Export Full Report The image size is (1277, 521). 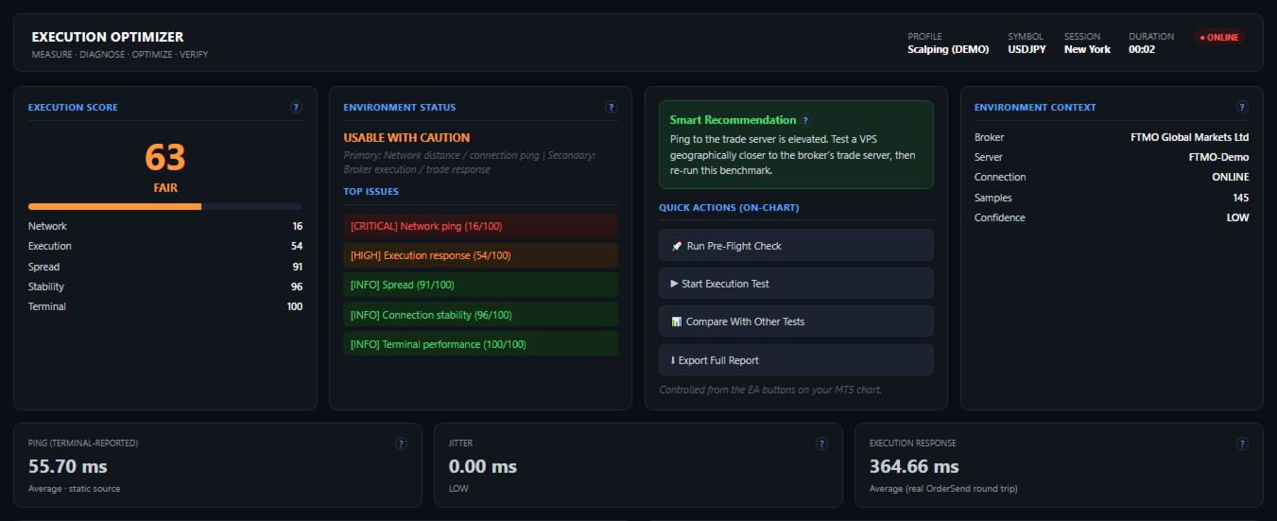[x=796, y=360]
